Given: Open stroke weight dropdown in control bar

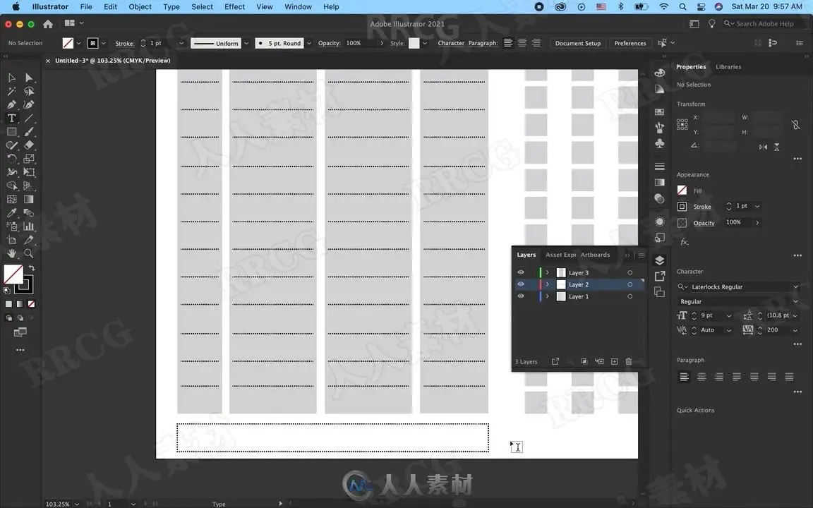Looking at the screenshot, I should click(x=181, y=43).
